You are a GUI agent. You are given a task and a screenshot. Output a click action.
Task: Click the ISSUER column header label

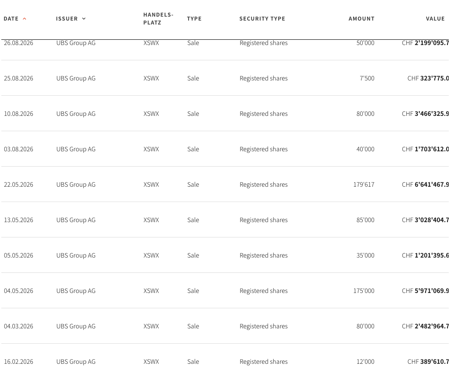(67, 19)
